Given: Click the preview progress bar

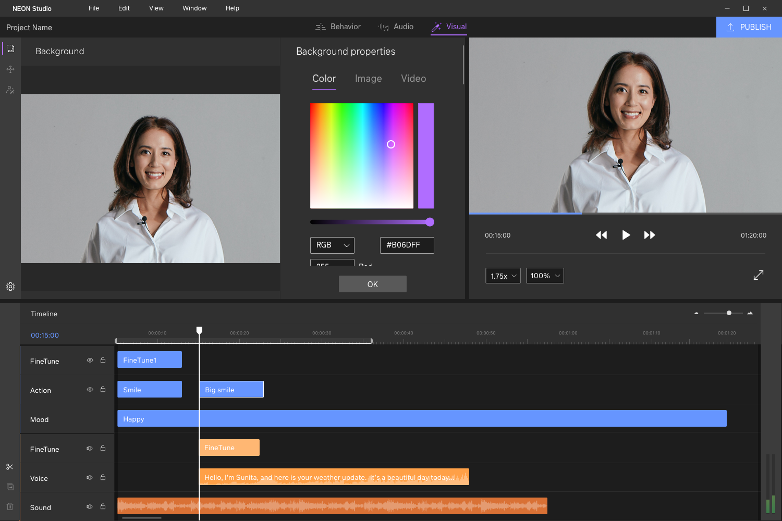Looking at the screenshot, I should (626, 213).
